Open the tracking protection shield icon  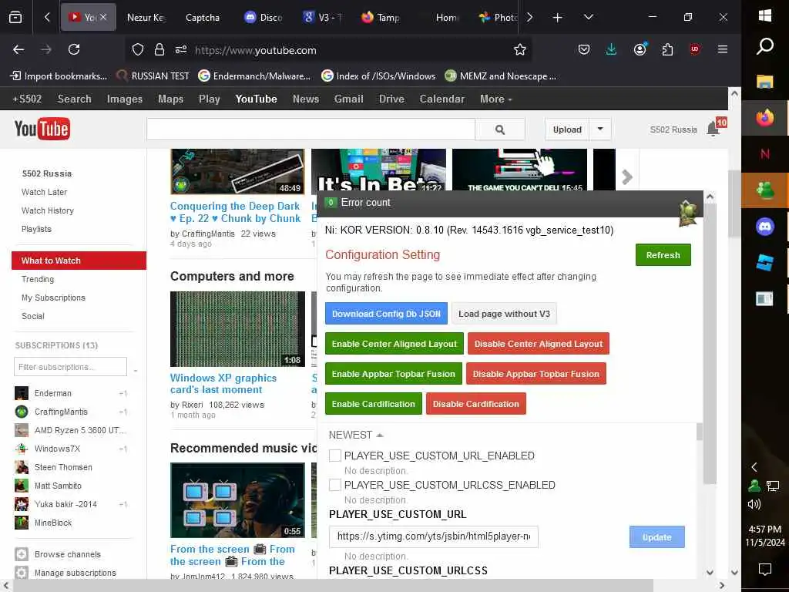click(x=138, y=49)
